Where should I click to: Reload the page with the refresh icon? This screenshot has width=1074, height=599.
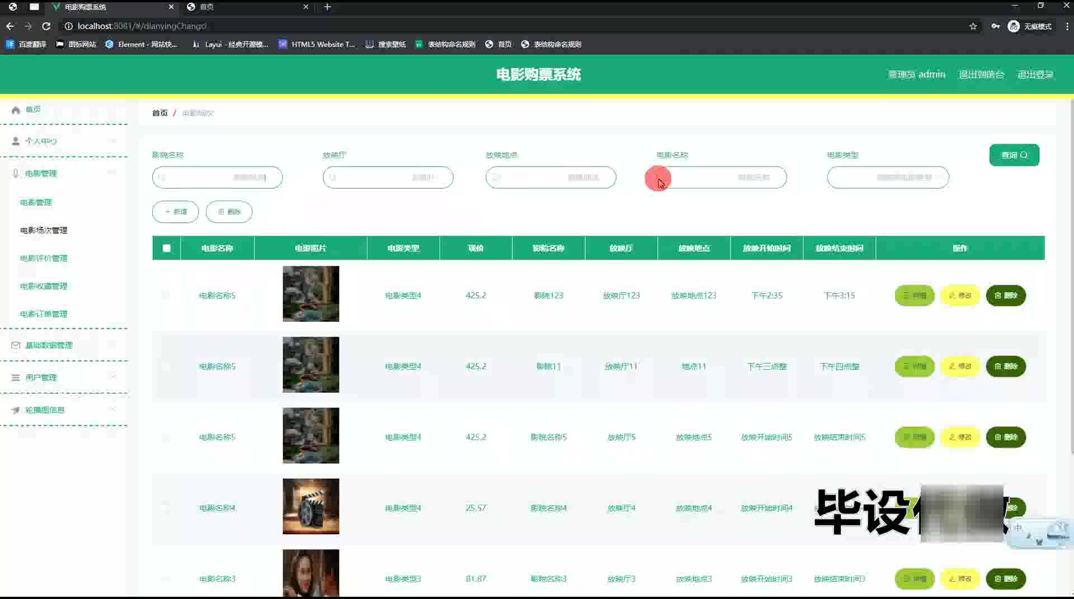[46, 26]
